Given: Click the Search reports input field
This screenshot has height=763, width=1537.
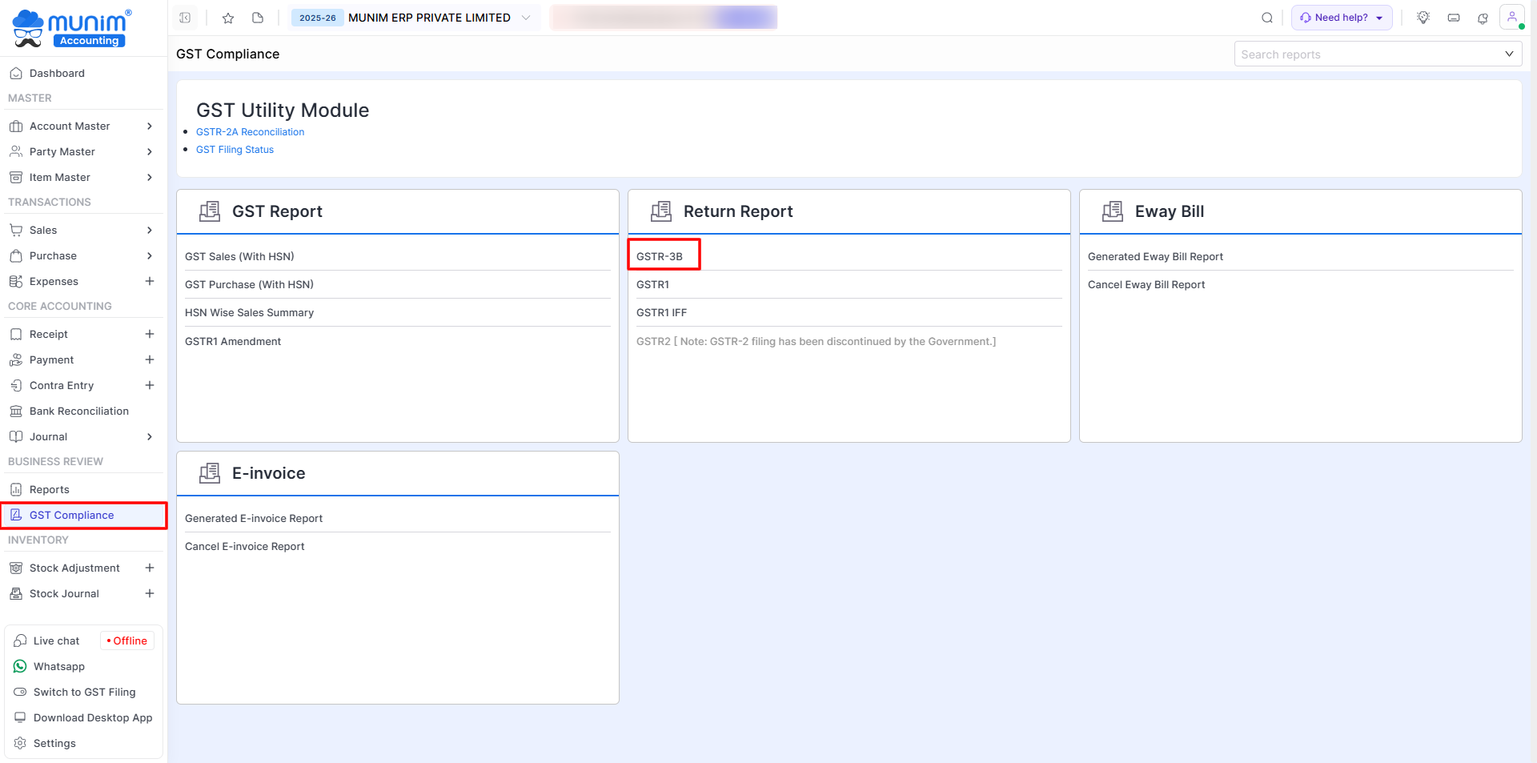Looking at the screenshot, I should 1369,54.
